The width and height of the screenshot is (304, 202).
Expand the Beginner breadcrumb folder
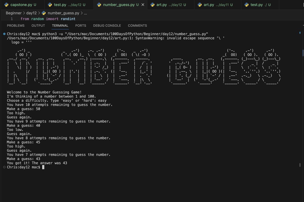coord(14,13)
